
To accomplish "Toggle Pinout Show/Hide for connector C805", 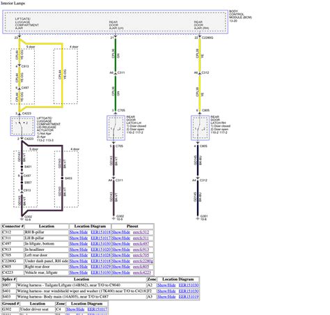I will pyautogui.click(x=121, y=267).
